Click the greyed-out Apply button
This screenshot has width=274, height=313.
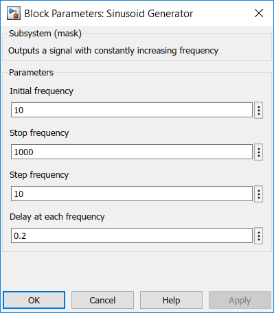click(x=240, y=300)
